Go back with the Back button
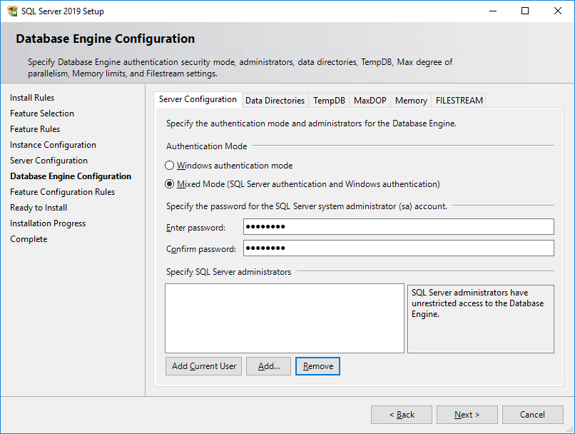This screenshot has height=434, width=575. (x=402, y=415)
